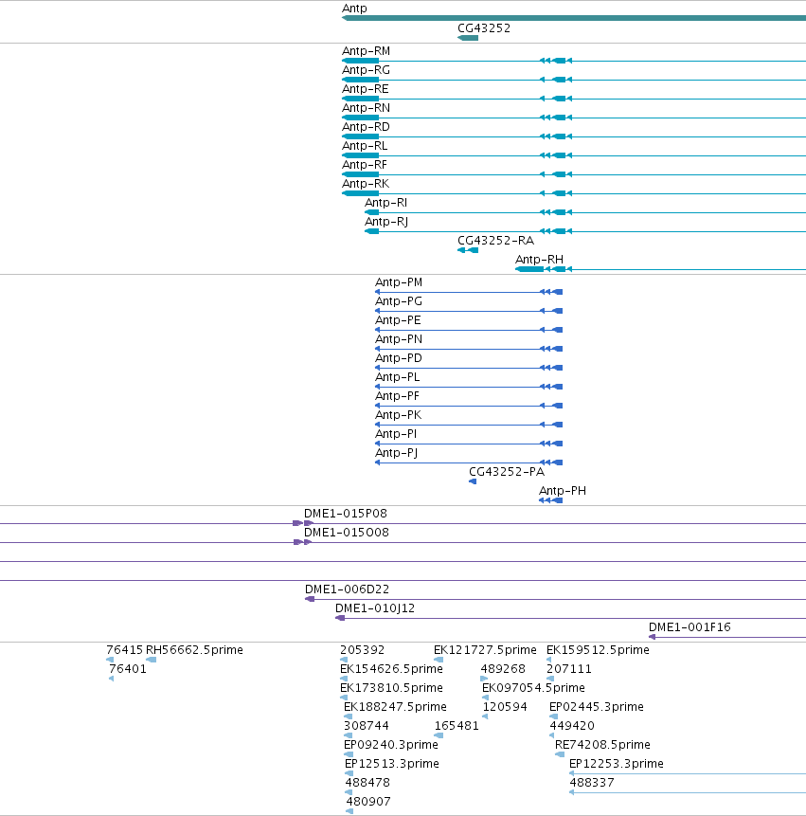Choose the Antp-RF transcript label

click(x=365, y=165)
